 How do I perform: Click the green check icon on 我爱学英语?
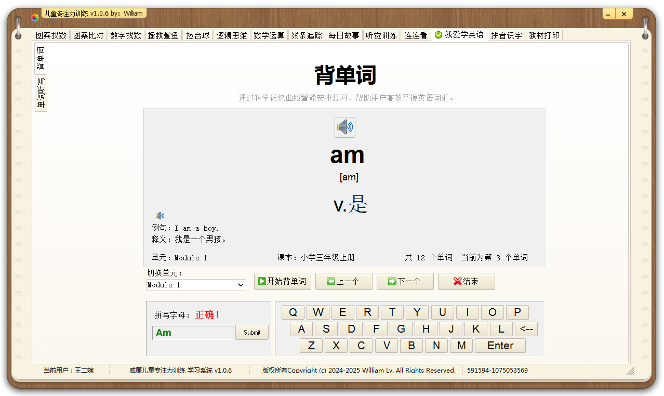point(439,35)
